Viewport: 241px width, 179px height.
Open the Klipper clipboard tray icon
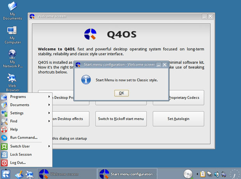pos(203,174)
